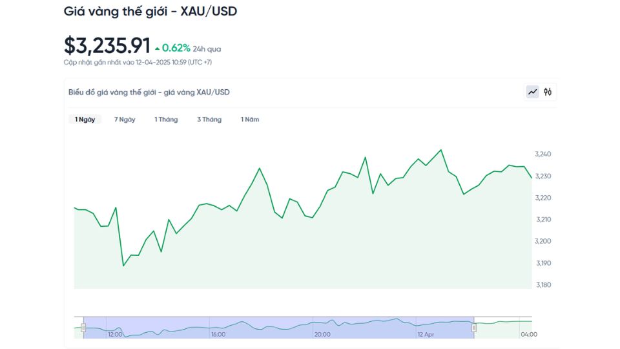The height and width of the screenshot is (349, 620).
Task: Click the 'Giá vàng thế giới - XAU/USD' heading
Action: [150, 12]
